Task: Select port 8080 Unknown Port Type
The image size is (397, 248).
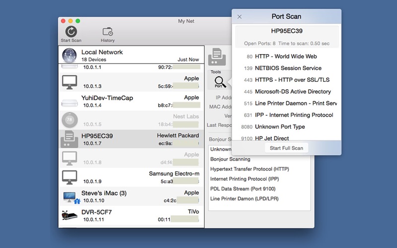Action: click(x=286, y=127)
